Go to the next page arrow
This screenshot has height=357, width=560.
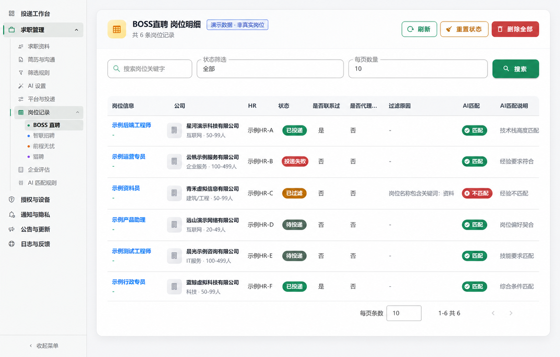[511, 313]
